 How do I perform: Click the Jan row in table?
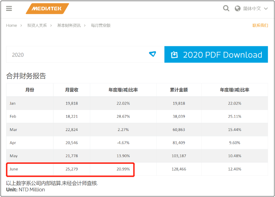[13, 103]
